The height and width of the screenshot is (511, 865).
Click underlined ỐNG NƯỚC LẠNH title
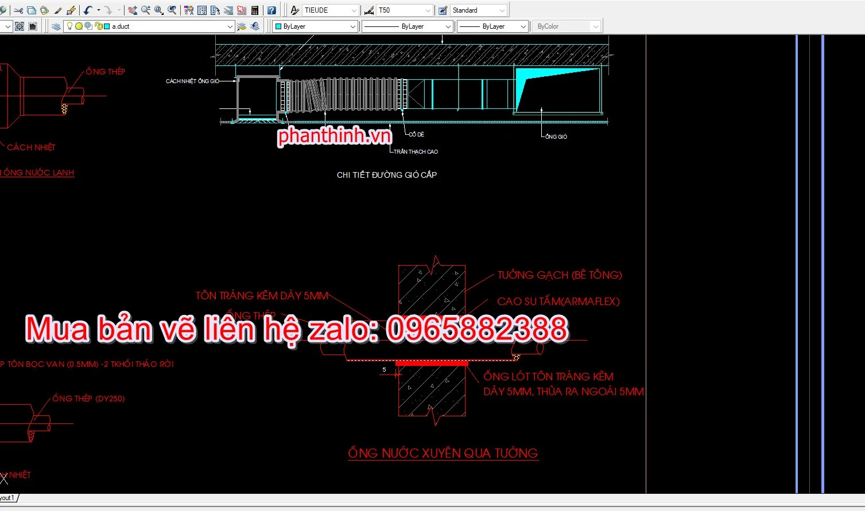[38, 173]
